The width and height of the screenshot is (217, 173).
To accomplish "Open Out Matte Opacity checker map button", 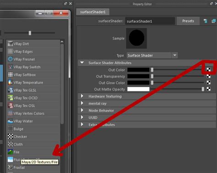I will click(x=208, y=89).
